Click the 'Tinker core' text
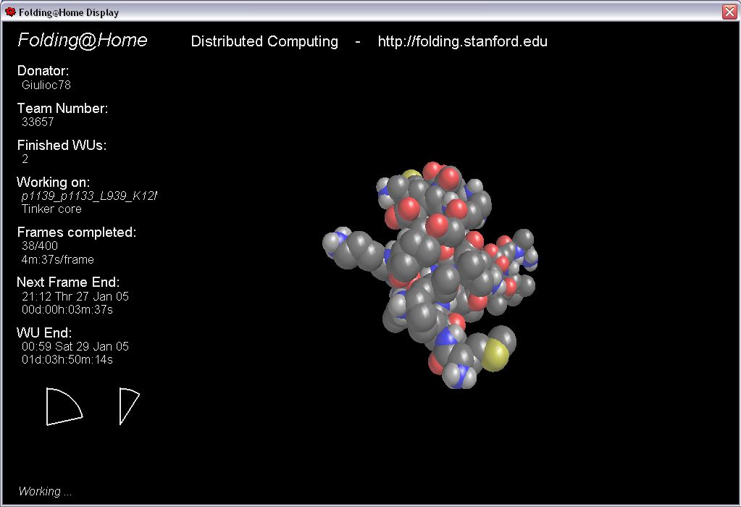 tap(51, 209)
